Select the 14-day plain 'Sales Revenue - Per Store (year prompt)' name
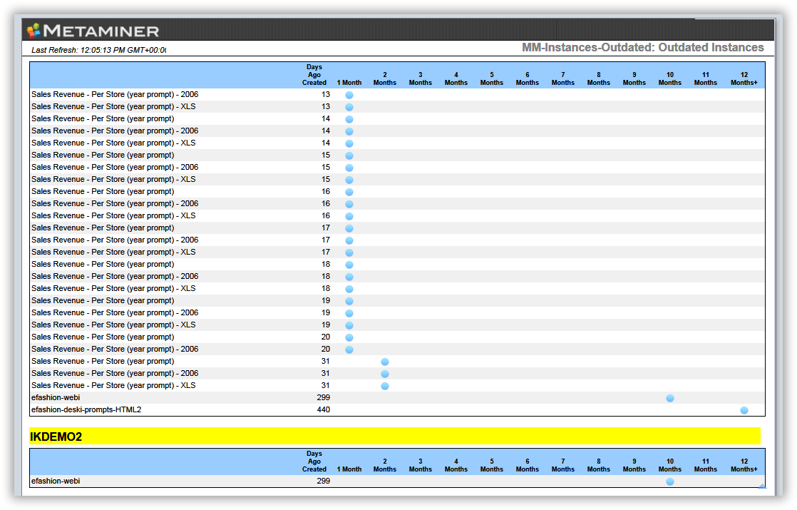 coord(103,119)
